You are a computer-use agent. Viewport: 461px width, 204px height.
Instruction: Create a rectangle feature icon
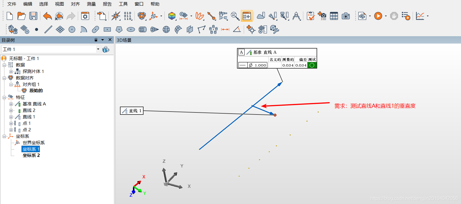[107, 29]
